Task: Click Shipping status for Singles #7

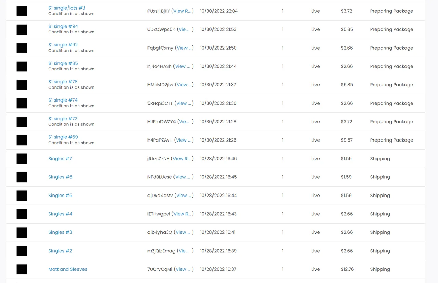Action: (x=380, y=159)
